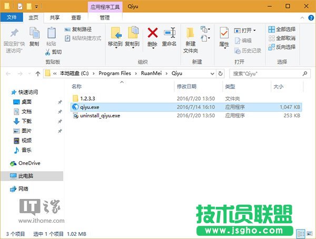This screenshot has height=239, width=316.
Task: Click 反向选择 (Invert selection)
Action: point(282,47)
